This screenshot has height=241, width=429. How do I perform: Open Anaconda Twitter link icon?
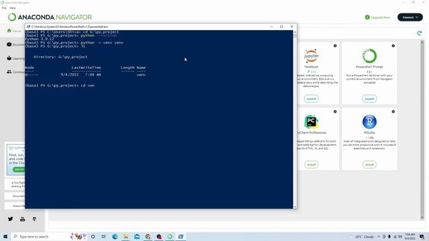(x=11, y=219)
